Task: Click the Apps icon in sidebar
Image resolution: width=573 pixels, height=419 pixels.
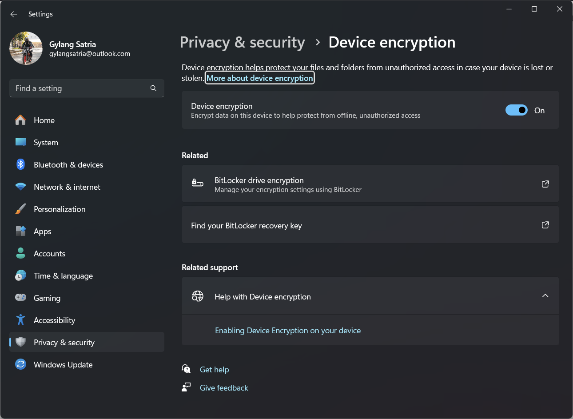Action: pos(20,231)
